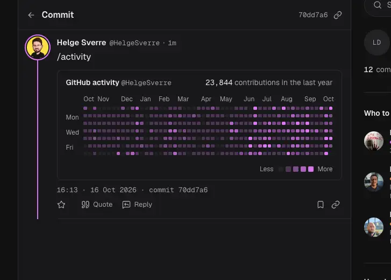
Task: Bookmark this commit
Action: point(321,205)
